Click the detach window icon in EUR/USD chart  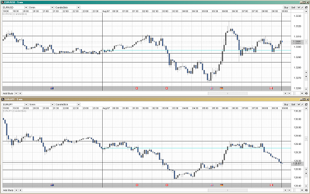click(x=306, y=7)
